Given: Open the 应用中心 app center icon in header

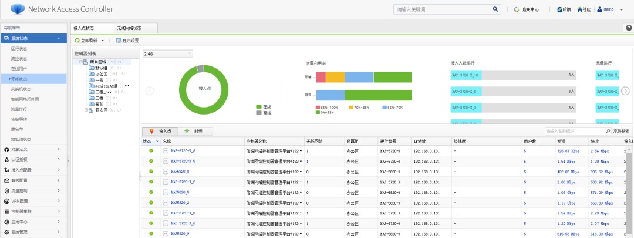Looking at the screenshot, I should click(x=517, y=9).
